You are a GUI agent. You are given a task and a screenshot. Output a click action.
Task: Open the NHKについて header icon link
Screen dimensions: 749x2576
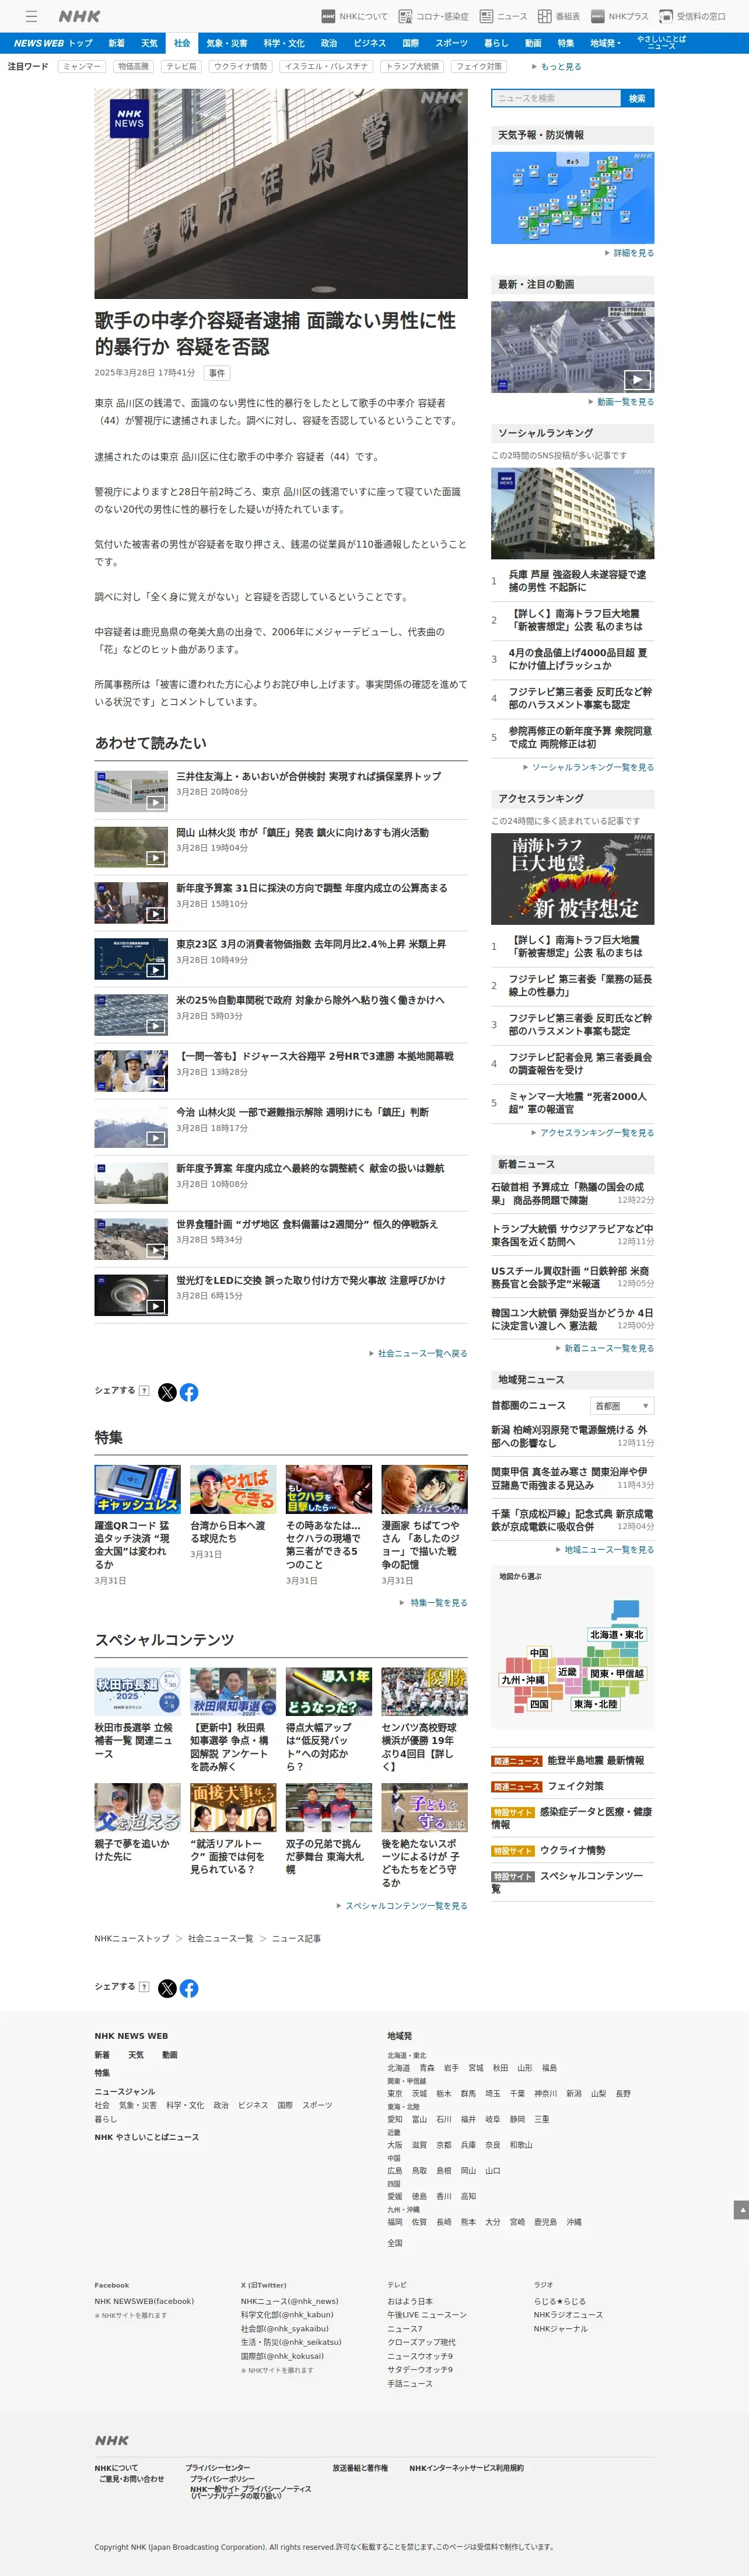click(355, 16)
